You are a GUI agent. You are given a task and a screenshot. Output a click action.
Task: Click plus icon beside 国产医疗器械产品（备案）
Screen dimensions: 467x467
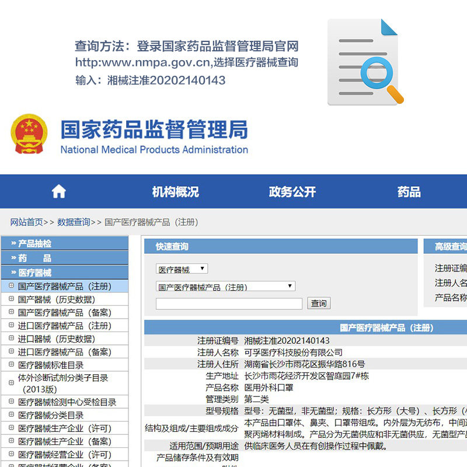tap(11, 312)
